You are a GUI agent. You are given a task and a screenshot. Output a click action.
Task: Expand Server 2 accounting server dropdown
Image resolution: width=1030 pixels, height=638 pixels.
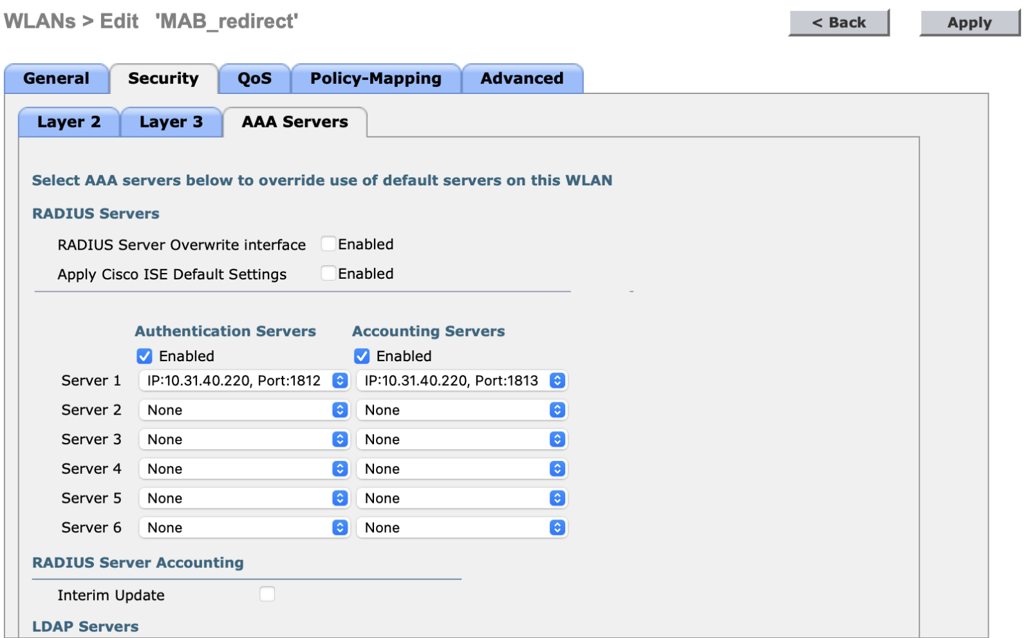coord(462,410)
